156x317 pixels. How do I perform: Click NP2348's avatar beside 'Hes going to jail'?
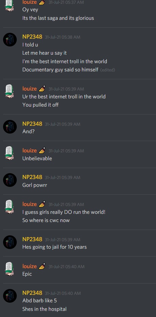tap(10, 242)
